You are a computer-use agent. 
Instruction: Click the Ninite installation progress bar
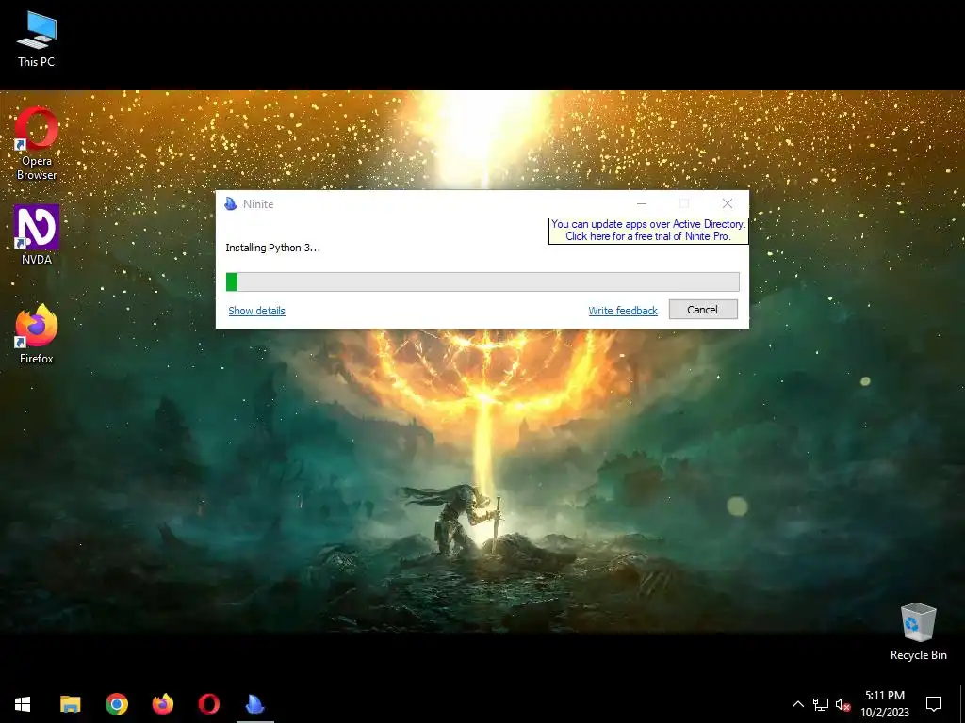pos(482,281)
